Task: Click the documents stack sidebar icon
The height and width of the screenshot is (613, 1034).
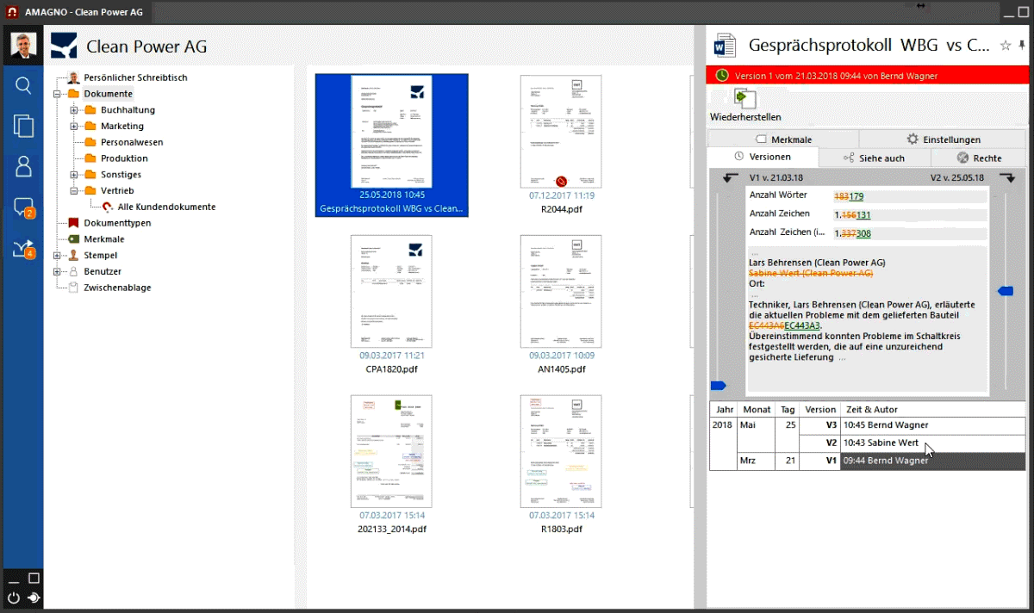Action: [23, 126]
